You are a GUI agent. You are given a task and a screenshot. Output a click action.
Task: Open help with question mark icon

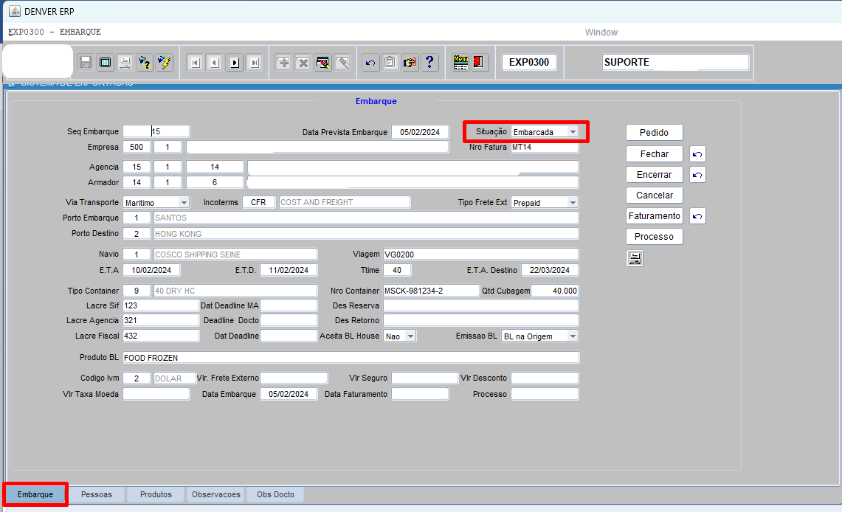429,63
